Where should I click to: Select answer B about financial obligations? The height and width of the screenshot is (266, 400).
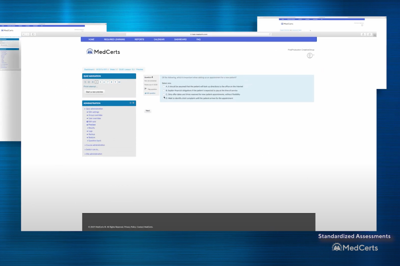click(164, 90)
